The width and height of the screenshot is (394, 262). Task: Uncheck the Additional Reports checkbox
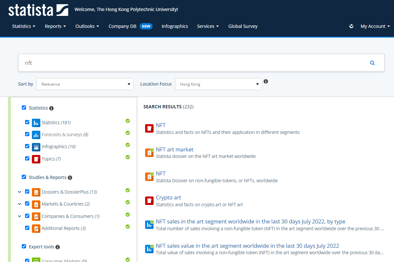(x=27, y=228)
